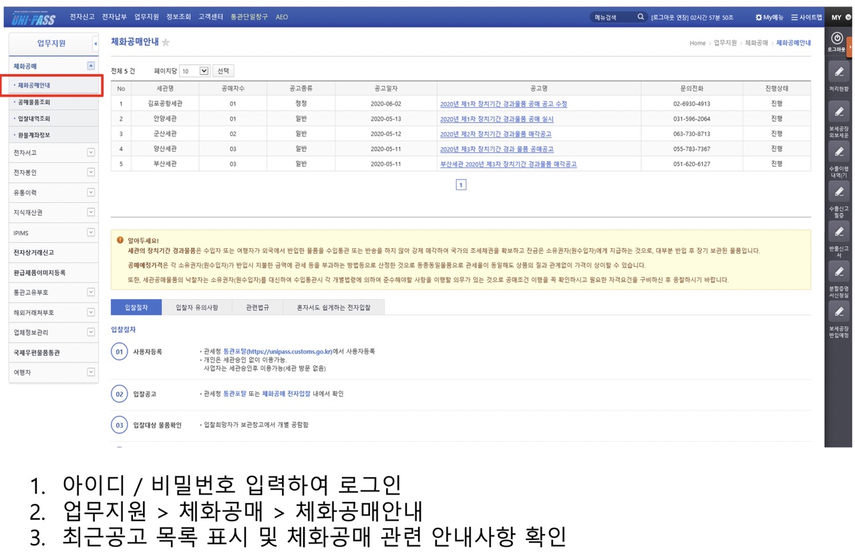Click the 선택 button
Screen dimensions: 855x558
pyautogui.click(x=223, y=71)
